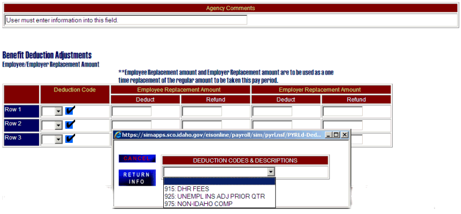Click Row 2 Employer Refund field

tap(342, 125)
